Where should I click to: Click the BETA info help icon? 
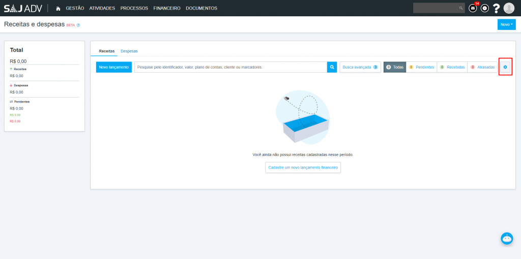pyautogui.click(x=78, y=25)
